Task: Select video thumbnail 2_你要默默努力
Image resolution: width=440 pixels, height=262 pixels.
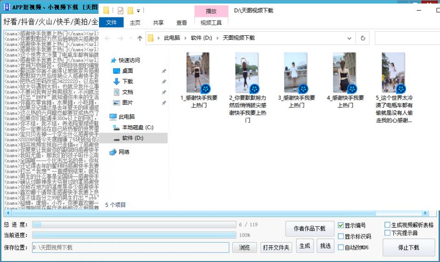Action: click(247, 73)
